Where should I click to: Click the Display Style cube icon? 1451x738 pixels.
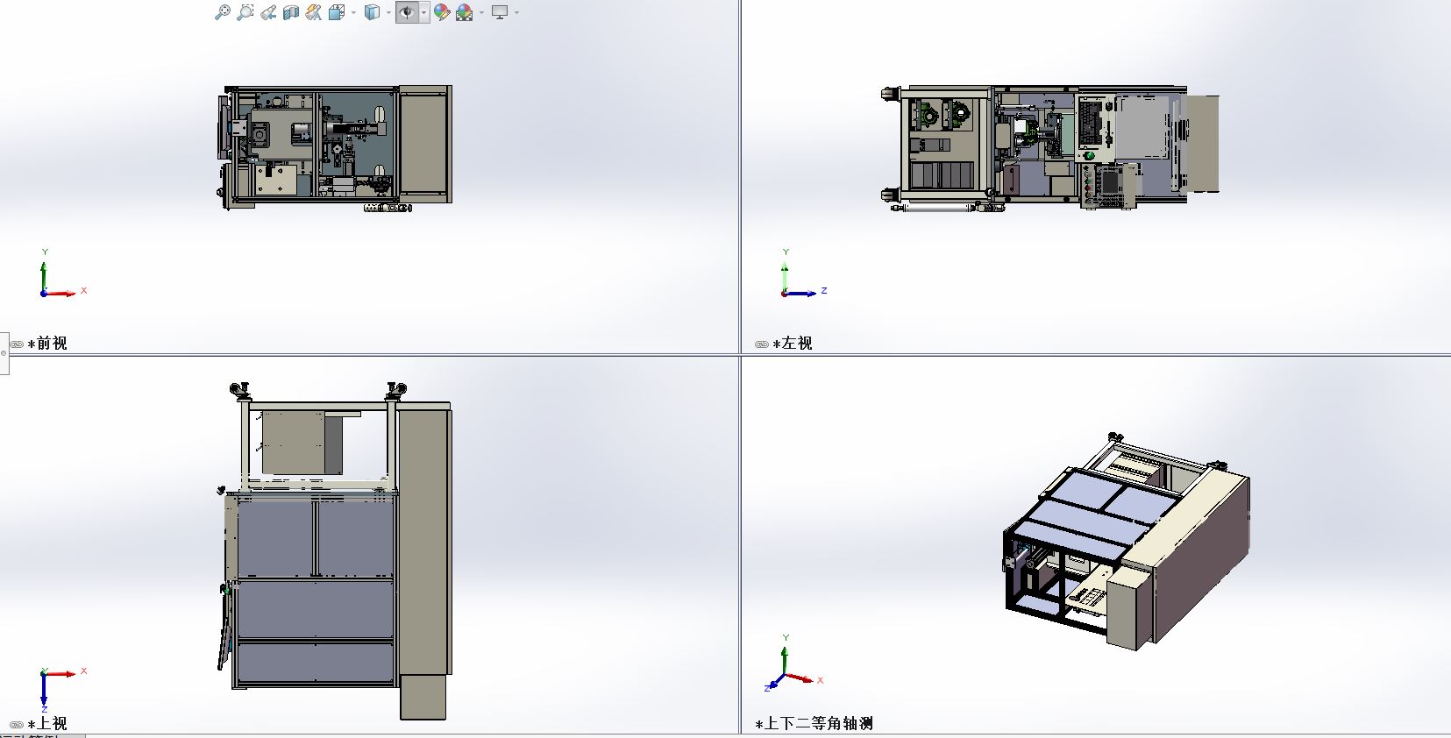[373, 12]
